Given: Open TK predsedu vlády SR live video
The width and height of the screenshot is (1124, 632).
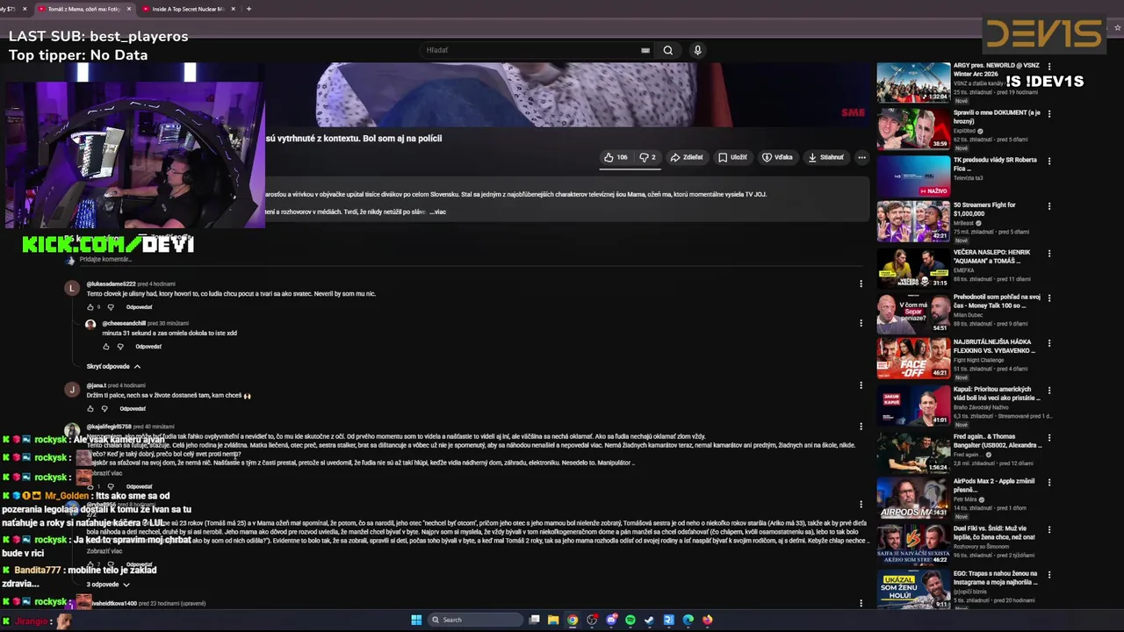Looking at the screenshot, I should (x=913, y=176).
